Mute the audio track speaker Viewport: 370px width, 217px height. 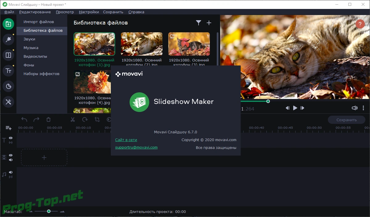(x=11, y=172)
